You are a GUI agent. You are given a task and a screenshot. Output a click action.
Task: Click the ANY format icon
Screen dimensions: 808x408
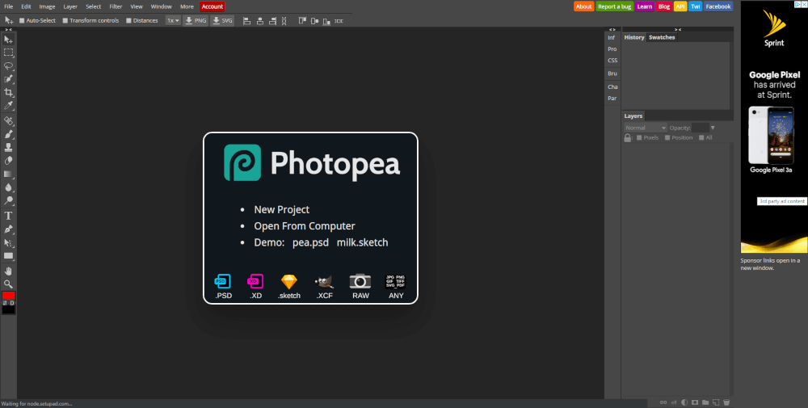tap(396, 281)
